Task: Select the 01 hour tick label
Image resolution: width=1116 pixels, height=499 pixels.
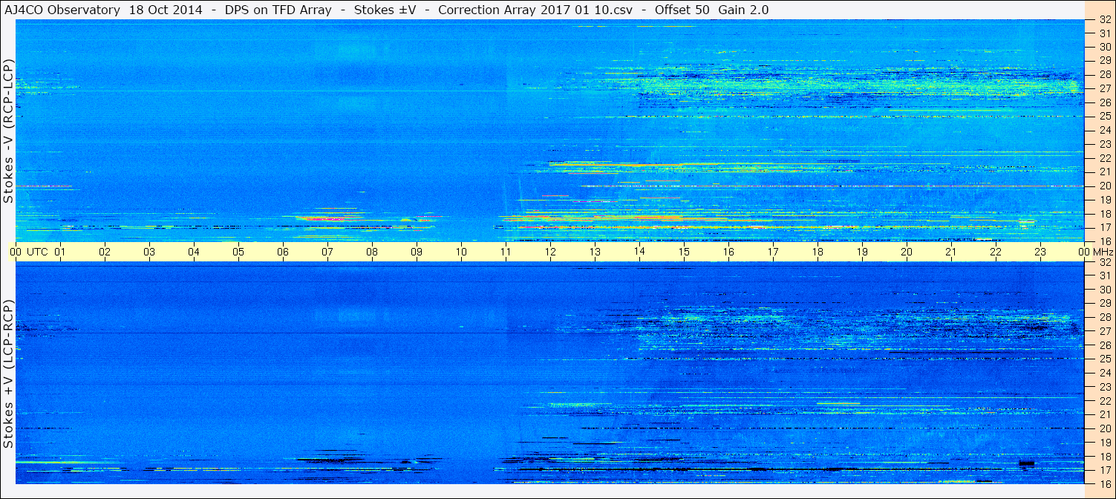Action: click(60, 252)
